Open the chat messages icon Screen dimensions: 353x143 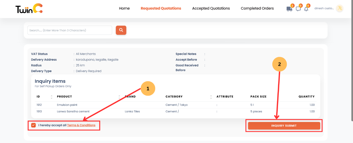pyautogui.click(x=298, y=9)
